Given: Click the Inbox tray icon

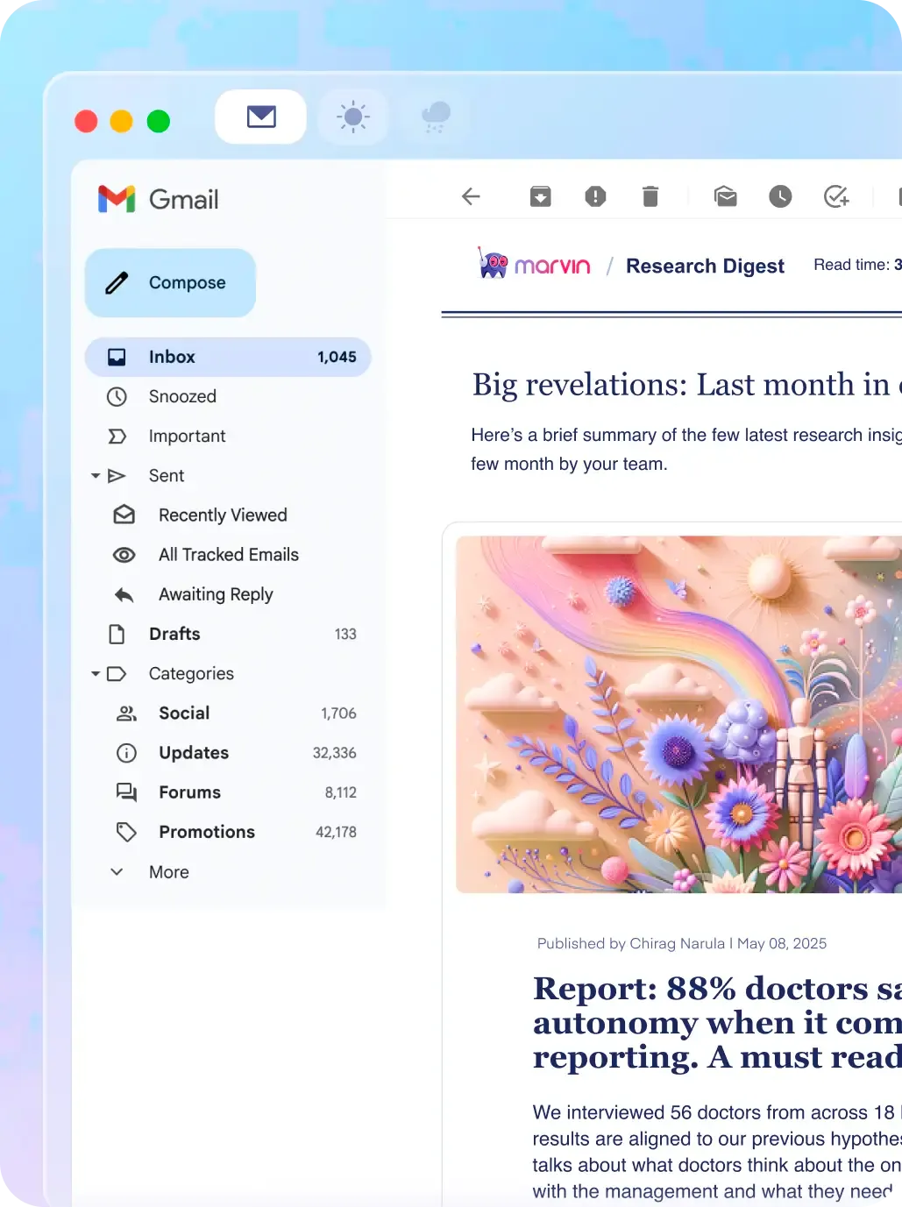Looking at the screenshot, I should (117, 357).
